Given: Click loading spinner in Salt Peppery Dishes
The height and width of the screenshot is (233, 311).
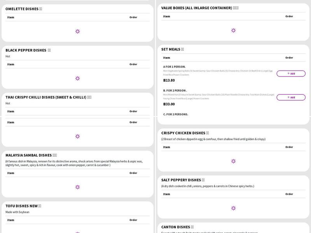Looking at the screenshot, I should [233, 208].
